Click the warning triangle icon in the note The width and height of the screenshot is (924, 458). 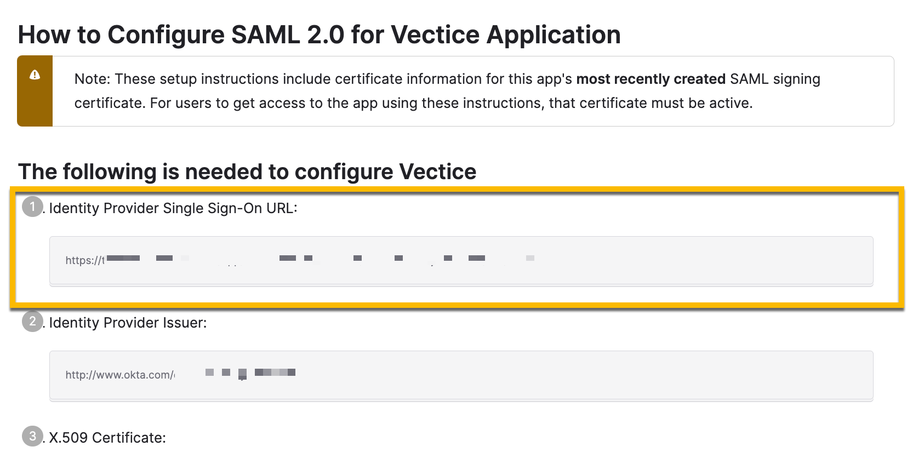tap(35, 75)
